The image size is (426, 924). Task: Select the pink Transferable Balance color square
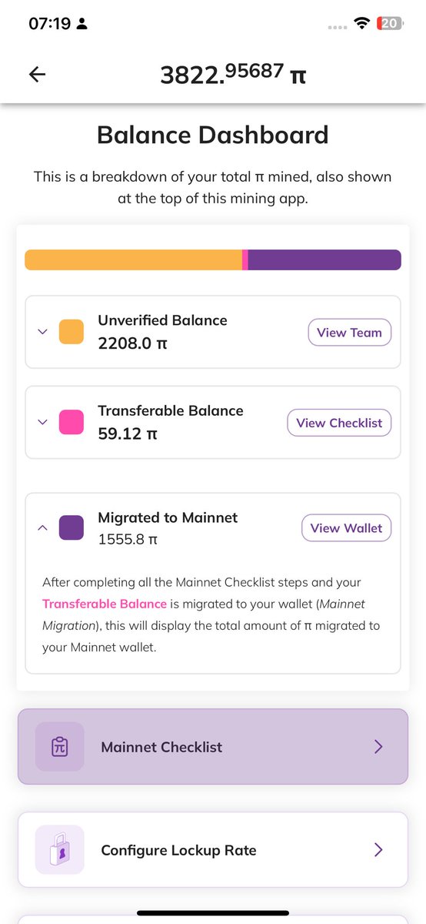pyautogui.click(x=72, y=422)
